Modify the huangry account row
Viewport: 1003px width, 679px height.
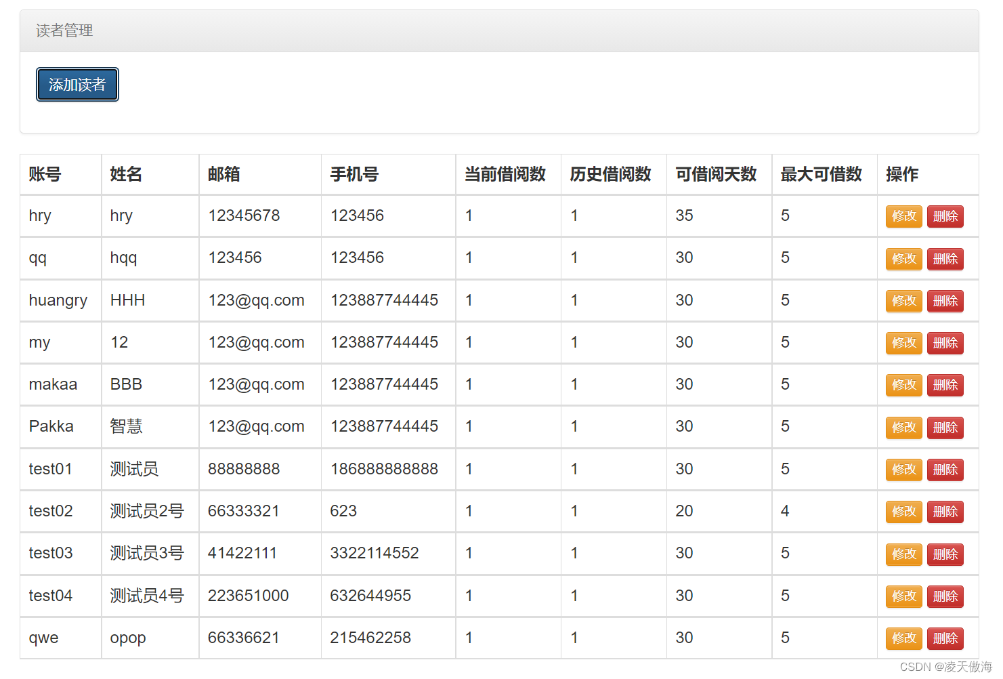coord(904,301)
